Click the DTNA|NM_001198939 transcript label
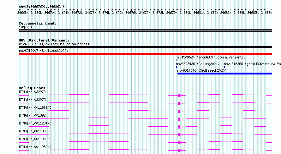The image size is (281, 154). click(x=35, y=139)
